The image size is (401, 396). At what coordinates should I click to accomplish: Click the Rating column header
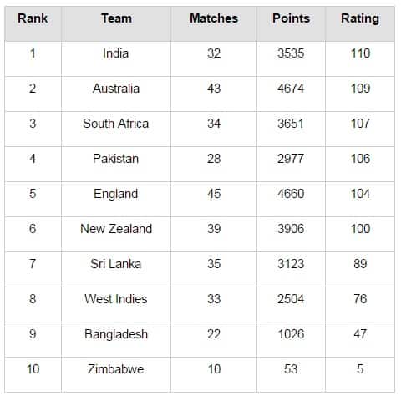coord(360,19)
